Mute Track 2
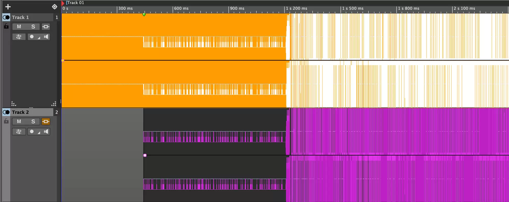 pos(19,122)
